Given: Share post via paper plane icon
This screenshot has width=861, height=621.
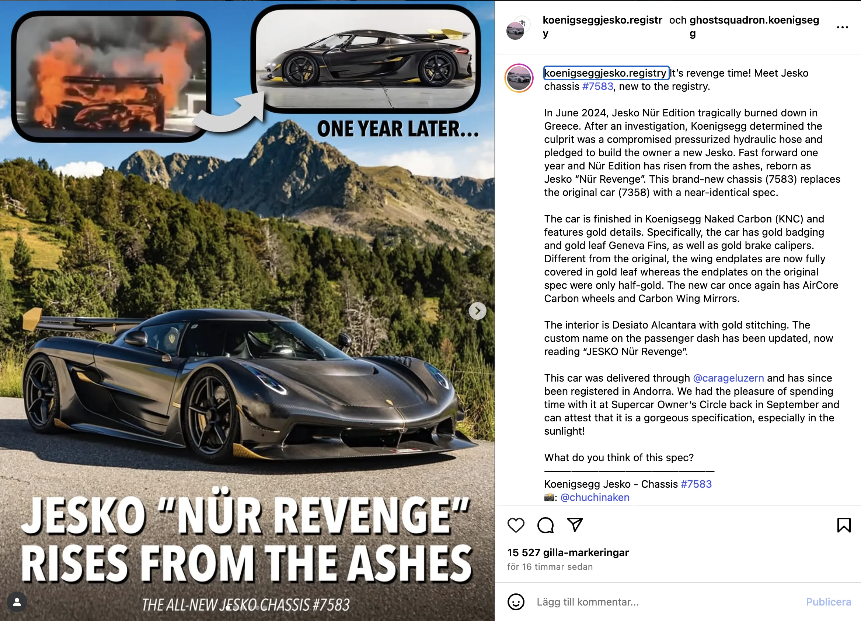Looking at the screenshot, I should tap(575, 525).
